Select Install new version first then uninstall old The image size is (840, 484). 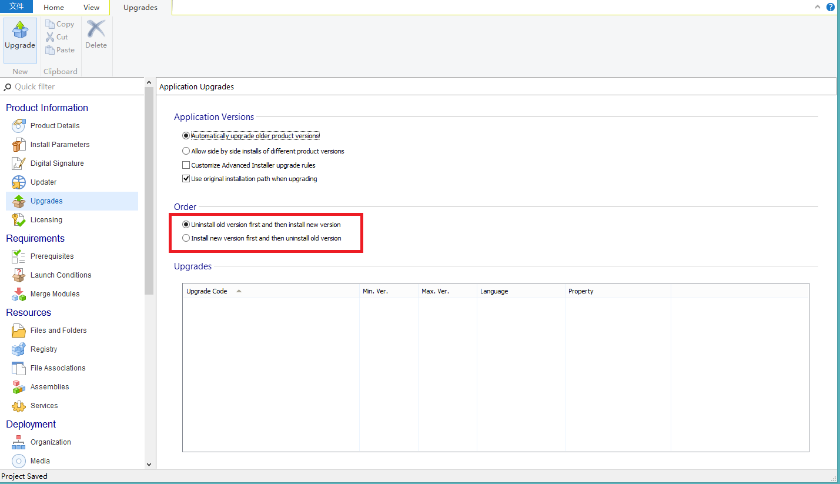[186, 238]
